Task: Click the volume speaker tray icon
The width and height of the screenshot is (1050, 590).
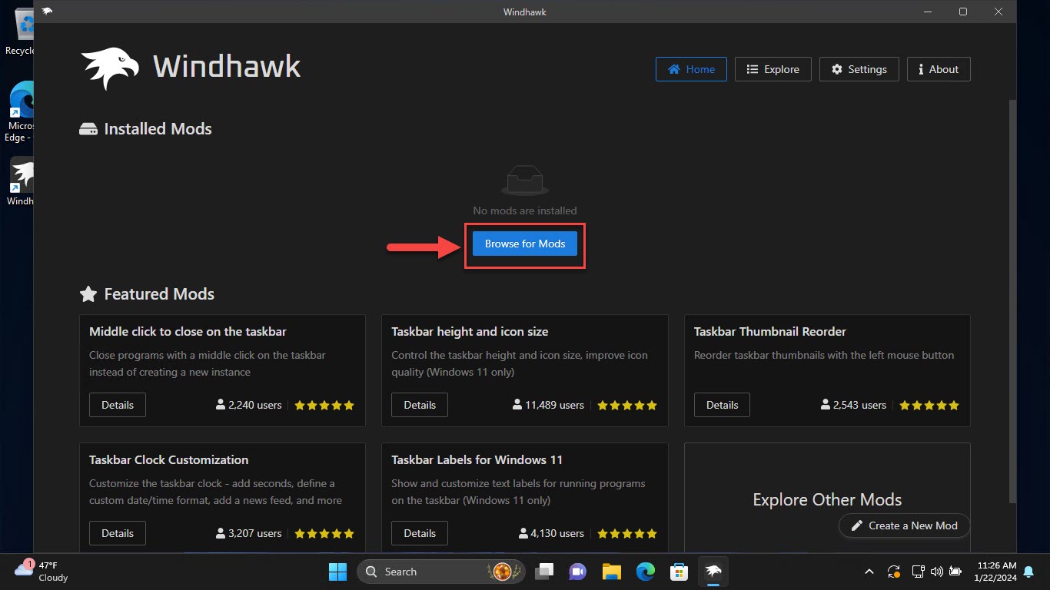Action: tap(936, 572)
